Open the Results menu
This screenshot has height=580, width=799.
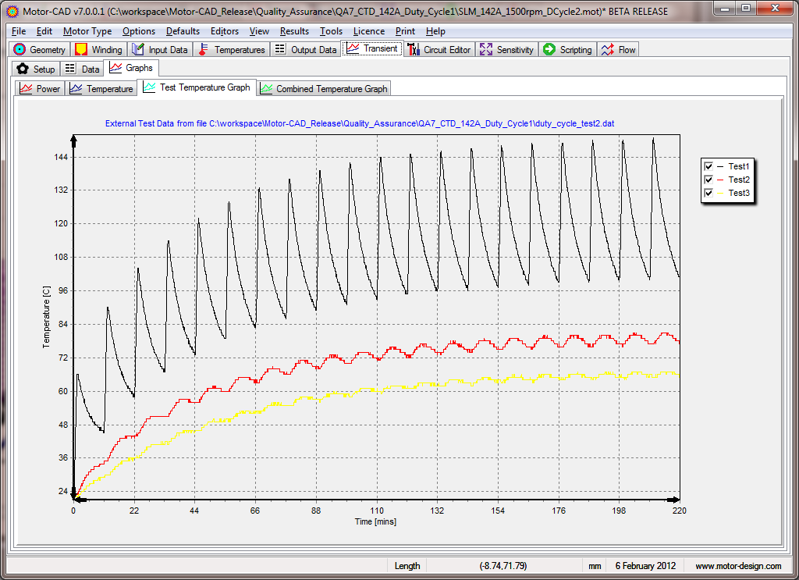pyautogui.click(x=294, y=31)
